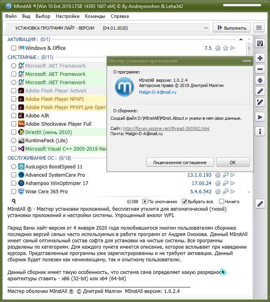Select Microsoft Visual C++ 2005-2019 item
The height and width of the screenshot is (302, 270).
[x=66, y=149]
